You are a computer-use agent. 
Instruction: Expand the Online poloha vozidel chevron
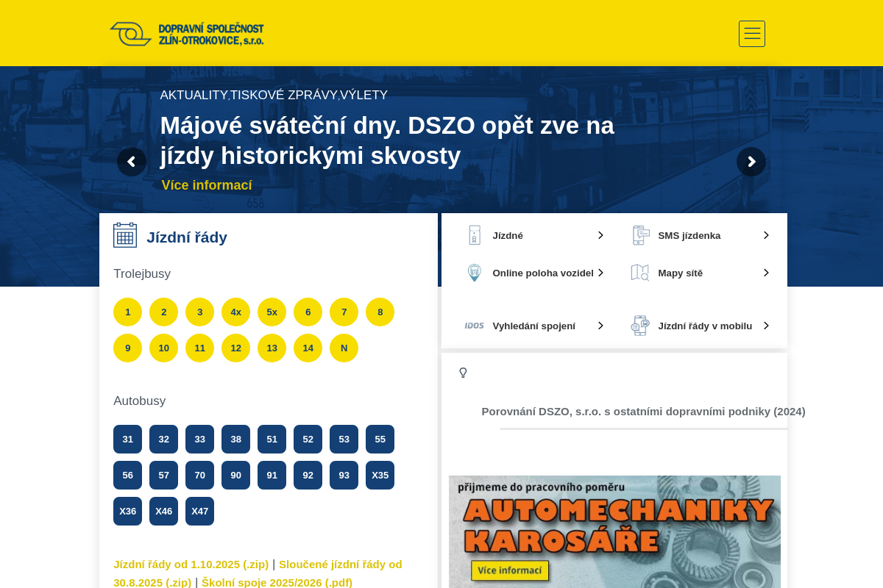[600, 273]
